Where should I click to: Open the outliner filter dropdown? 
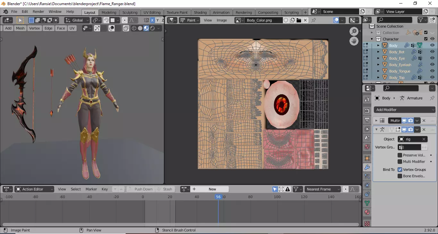(x=423, y=20)
